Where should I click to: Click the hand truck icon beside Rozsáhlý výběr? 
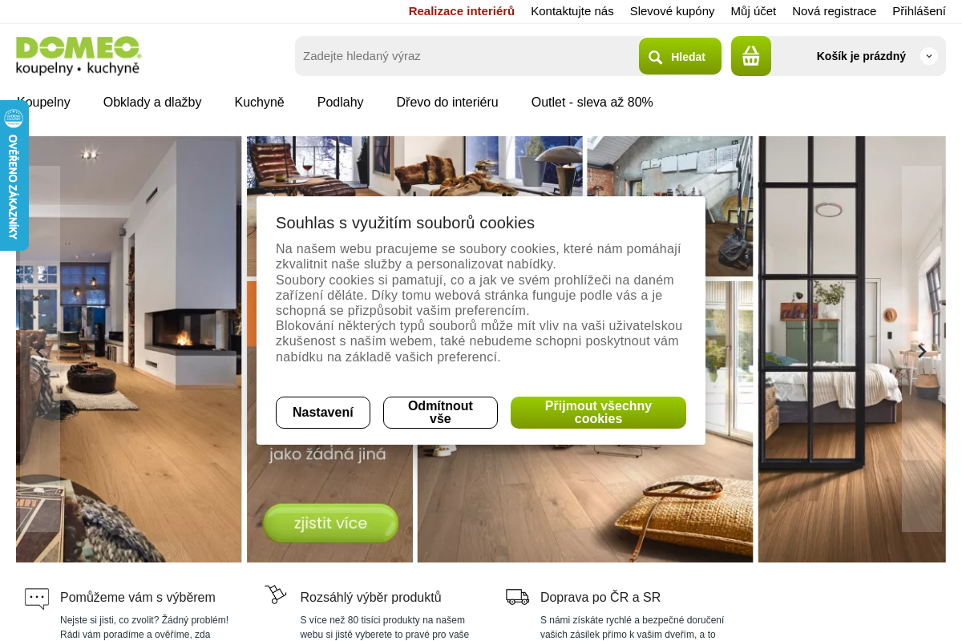click(x=276, y=595)
